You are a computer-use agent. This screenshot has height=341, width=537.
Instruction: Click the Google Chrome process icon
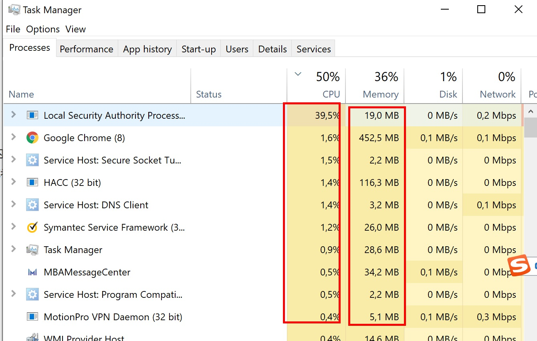coord(32,138)
